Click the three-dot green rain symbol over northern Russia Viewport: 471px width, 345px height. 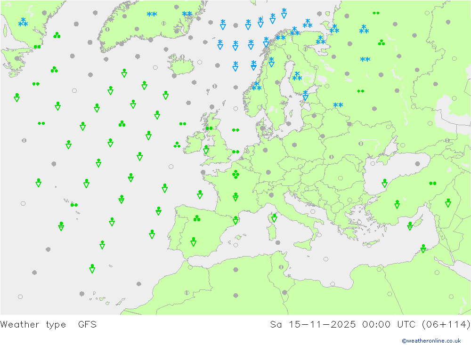[382, 43]
